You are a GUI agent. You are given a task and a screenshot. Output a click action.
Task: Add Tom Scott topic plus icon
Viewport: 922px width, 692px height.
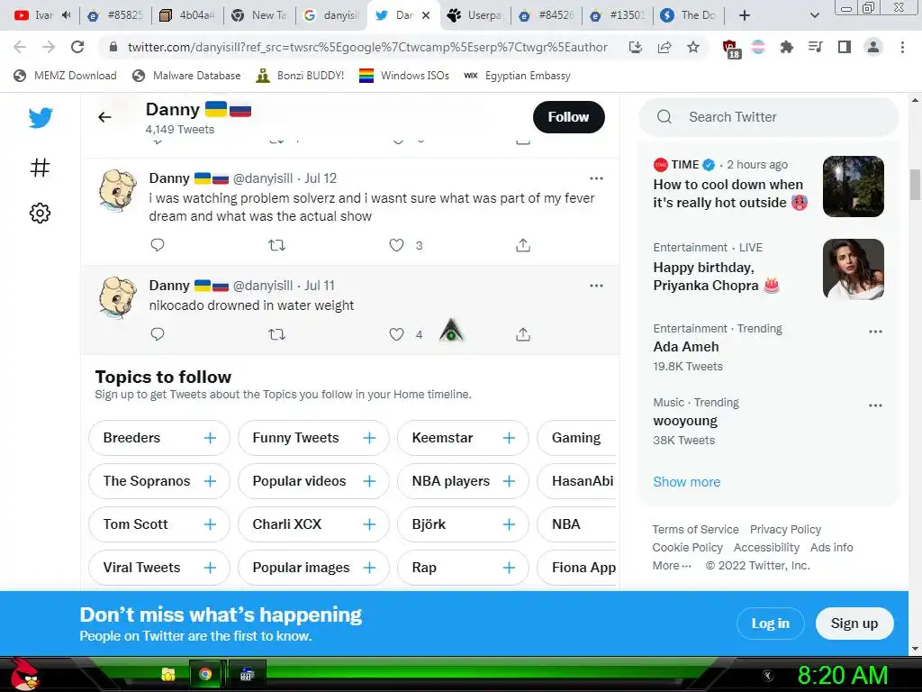click(210, 524)
